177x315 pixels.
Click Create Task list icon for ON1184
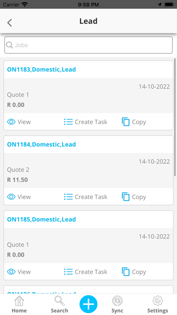68,197
